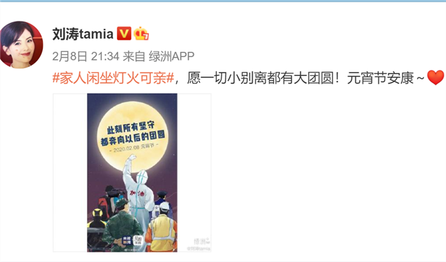Click the @刘涛tamia watermark under the image
This screenshot has width=446, height=262.
click(x=199, y=248)
